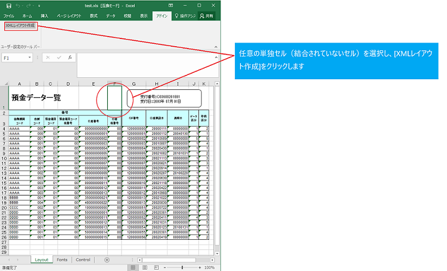Screen dimensions: 447x271
Task: Click the zoom in plus button
Action: pos(200,267)
